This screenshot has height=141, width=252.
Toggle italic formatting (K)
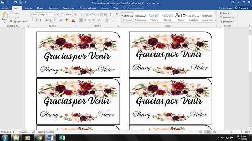coord(36,20)
